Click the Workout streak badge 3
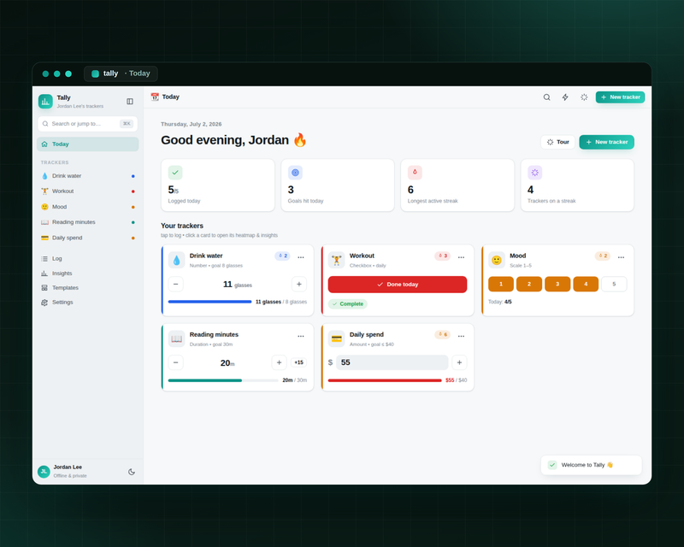This screenshot has height=547, width=684. tap(442, 256)
